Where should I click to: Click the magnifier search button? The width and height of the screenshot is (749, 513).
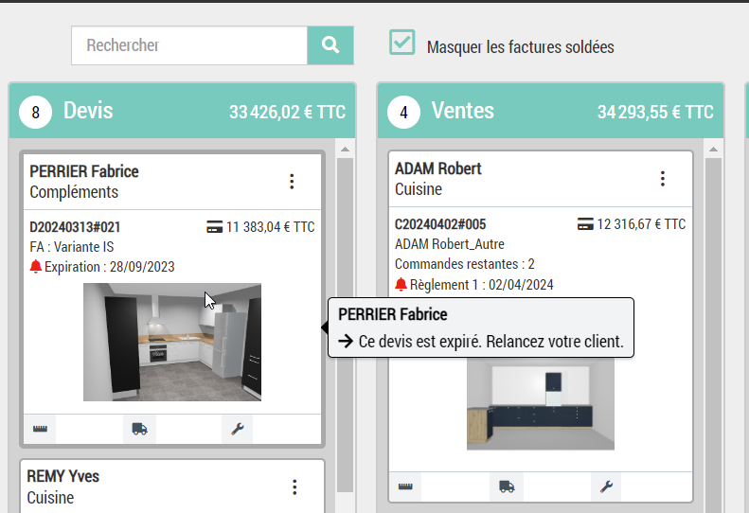point(330,45)
